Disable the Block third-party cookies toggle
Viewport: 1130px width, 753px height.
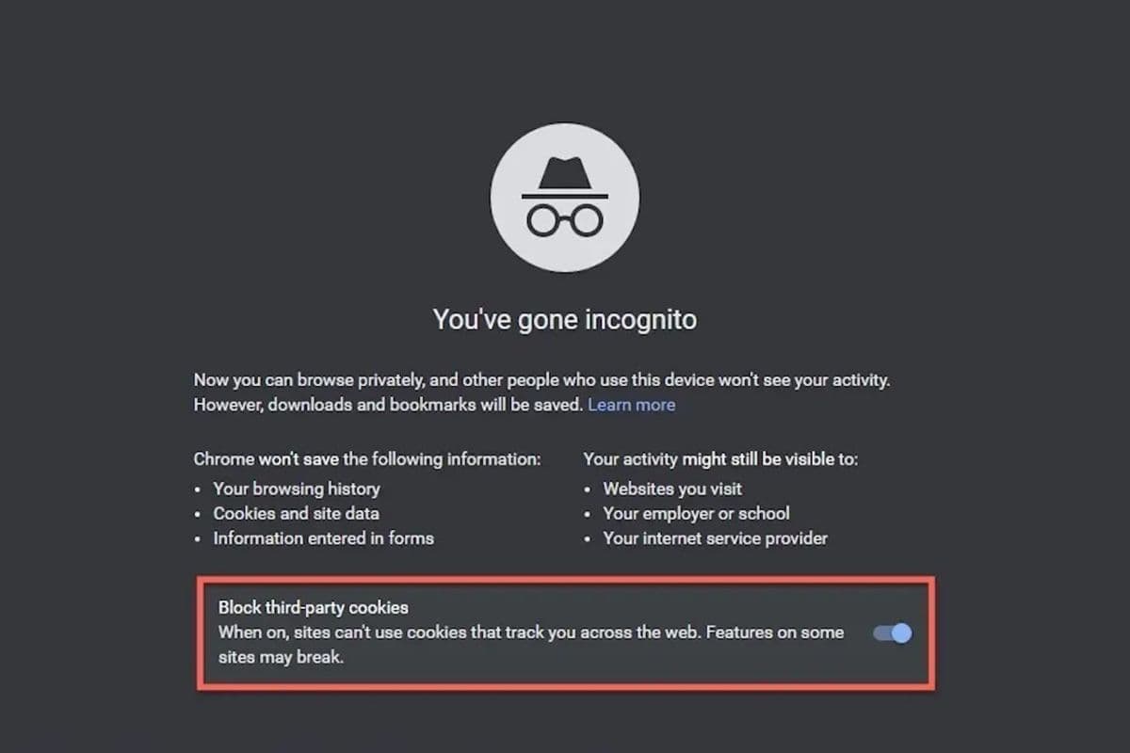pyautogui.click(x=891, y=633)
